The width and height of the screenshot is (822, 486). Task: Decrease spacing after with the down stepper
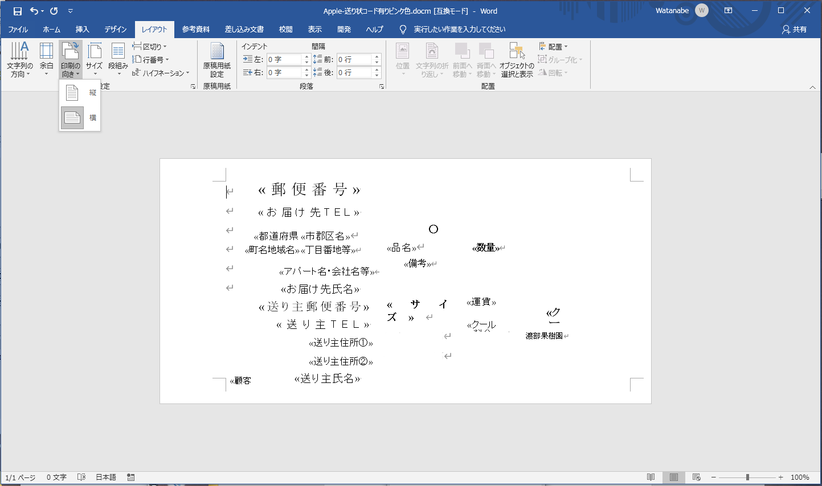coord(377,75)
